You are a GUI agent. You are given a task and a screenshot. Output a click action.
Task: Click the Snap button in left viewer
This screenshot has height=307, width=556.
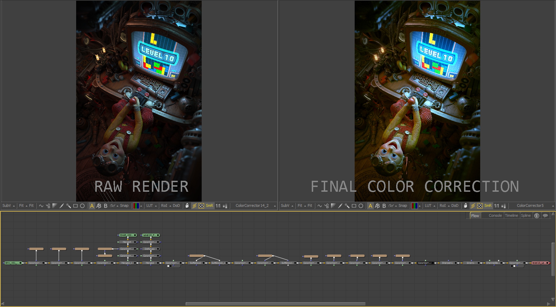124,206
